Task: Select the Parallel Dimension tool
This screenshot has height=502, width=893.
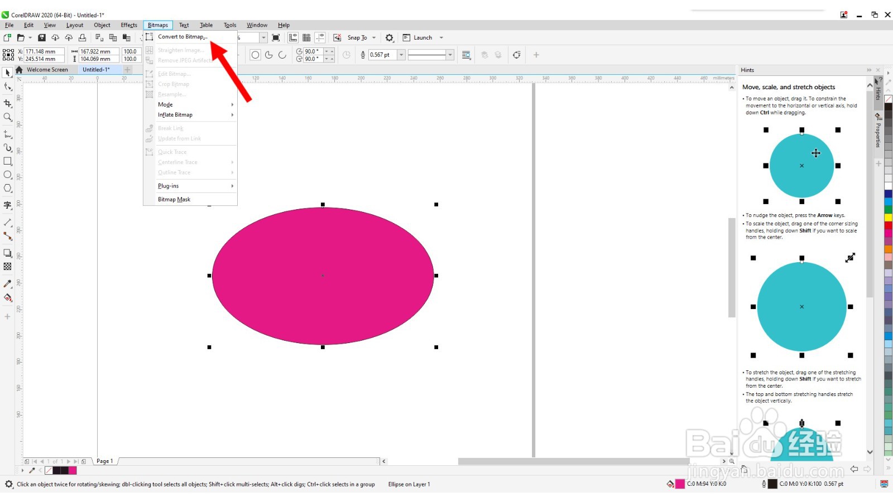Action: 8,223
